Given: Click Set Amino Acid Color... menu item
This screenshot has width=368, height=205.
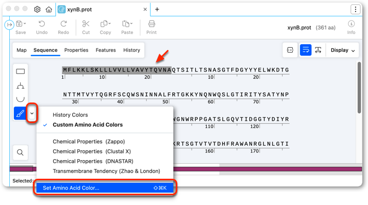Looking at the screenshot, I should (x=105, y=188).
